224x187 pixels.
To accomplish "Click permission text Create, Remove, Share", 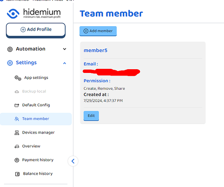I will (104, 88).
